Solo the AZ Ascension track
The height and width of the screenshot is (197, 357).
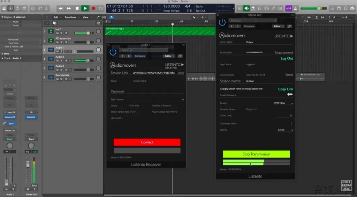61,42
